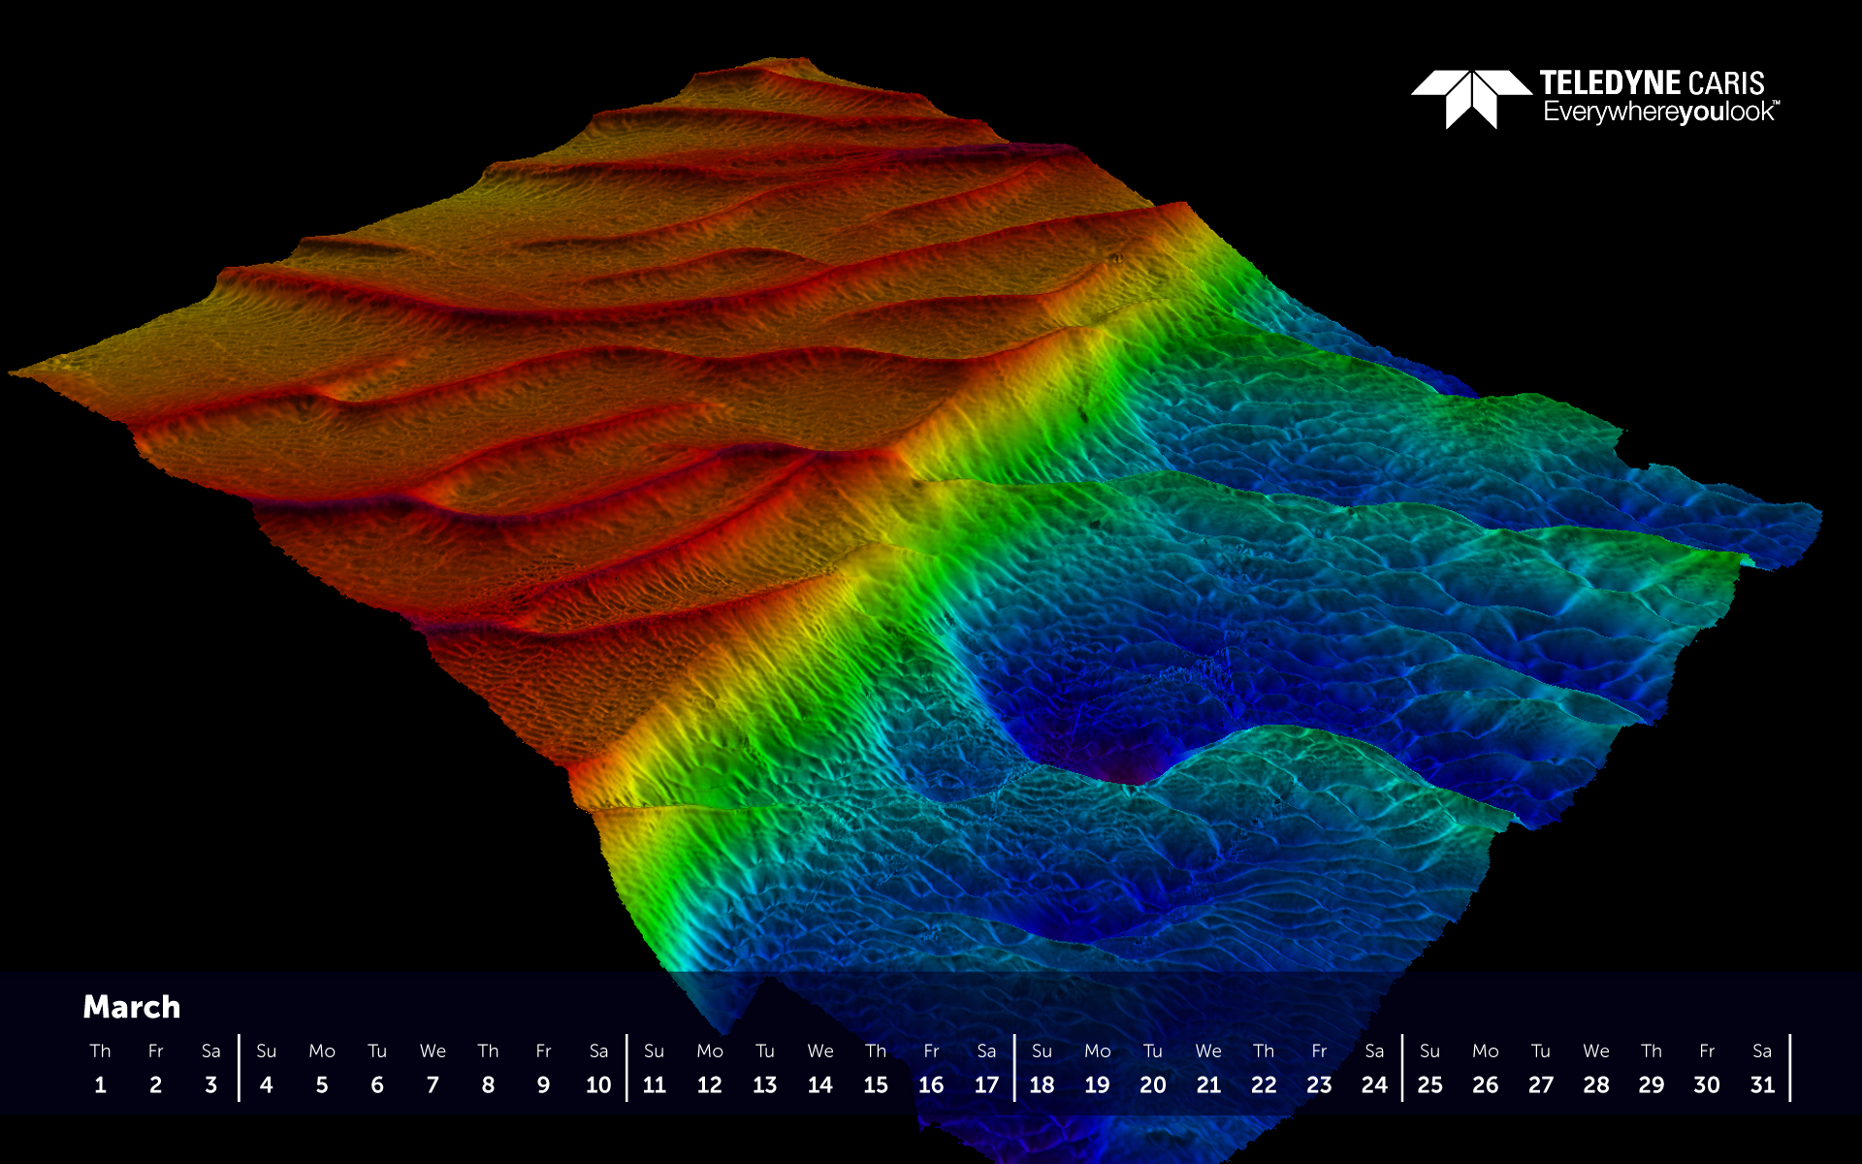Image resolution: width=1862 pixels, height=1164 pixels.
Task: Click the "Tu" label above date 27
Action: tap(1541, 1051)
